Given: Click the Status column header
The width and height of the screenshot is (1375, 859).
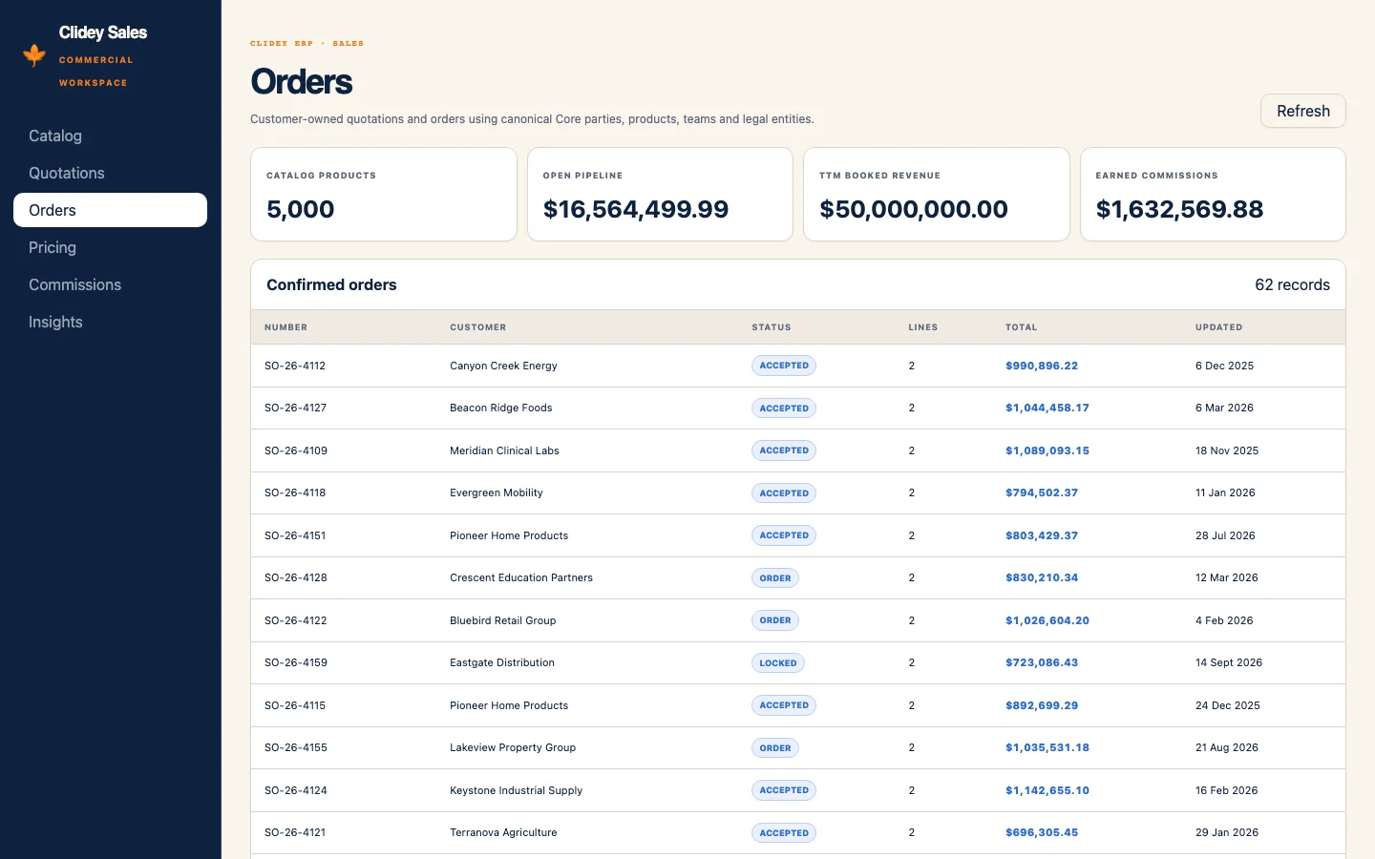Looking at the screenshot, I should point(772,327).
